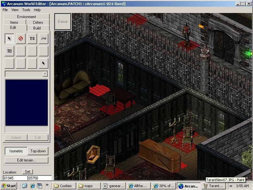Click the Set location button

click(28, 172)
